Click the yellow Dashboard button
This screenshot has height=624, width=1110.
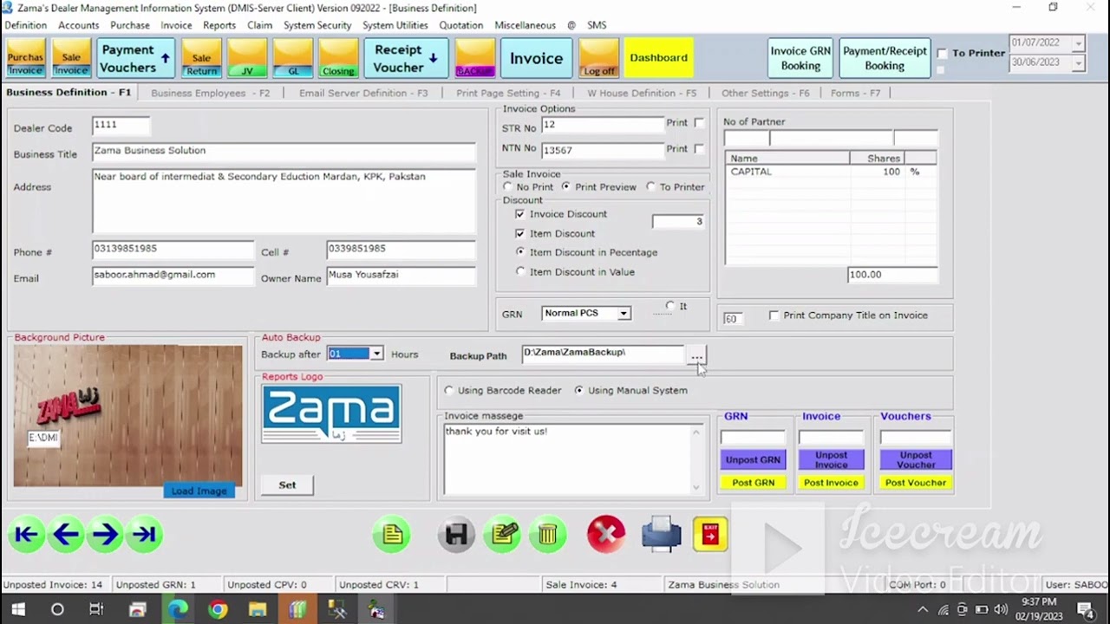[658, 58]
